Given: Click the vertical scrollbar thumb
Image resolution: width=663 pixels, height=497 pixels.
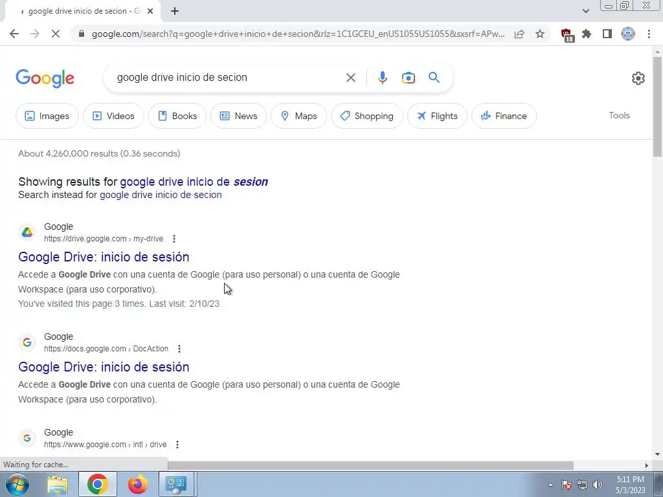Looking at the screenshot, I should pos(657,107).
